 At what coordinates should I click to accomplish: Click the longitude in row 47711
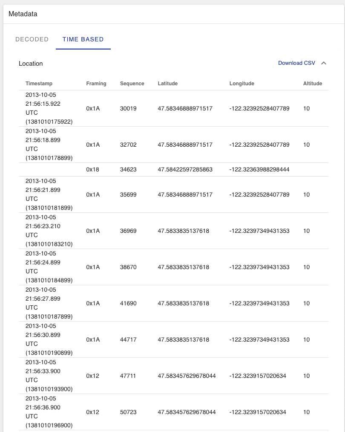pyautogui.click(x=258, y=376)
